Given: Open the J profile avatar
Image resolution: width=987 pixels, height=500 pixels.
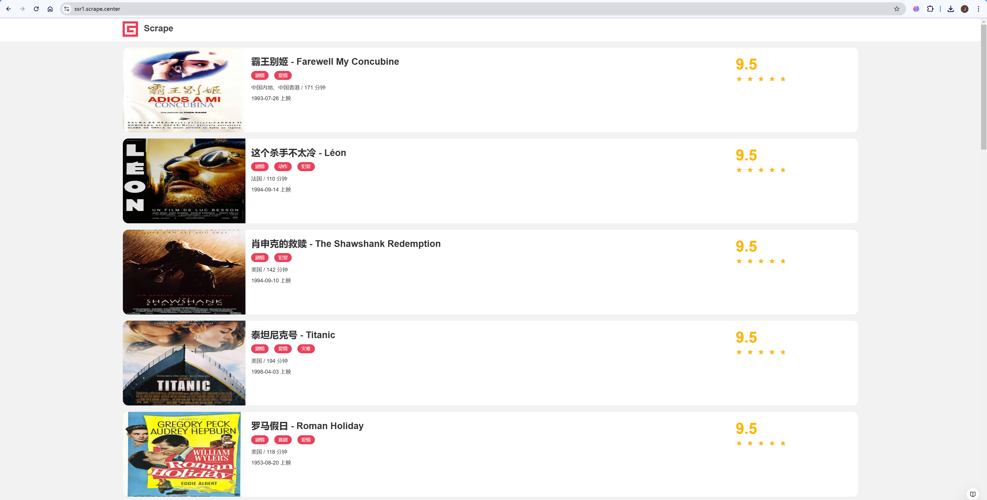Looking at the screenshot, I should [964, 9].
